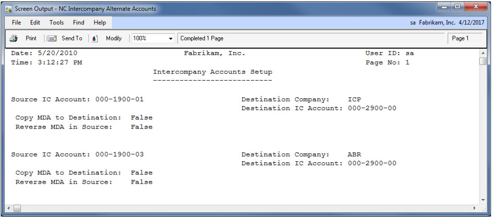Click the vertical scrollbar down arrow
Screen dimensions: 492x218
483,200
